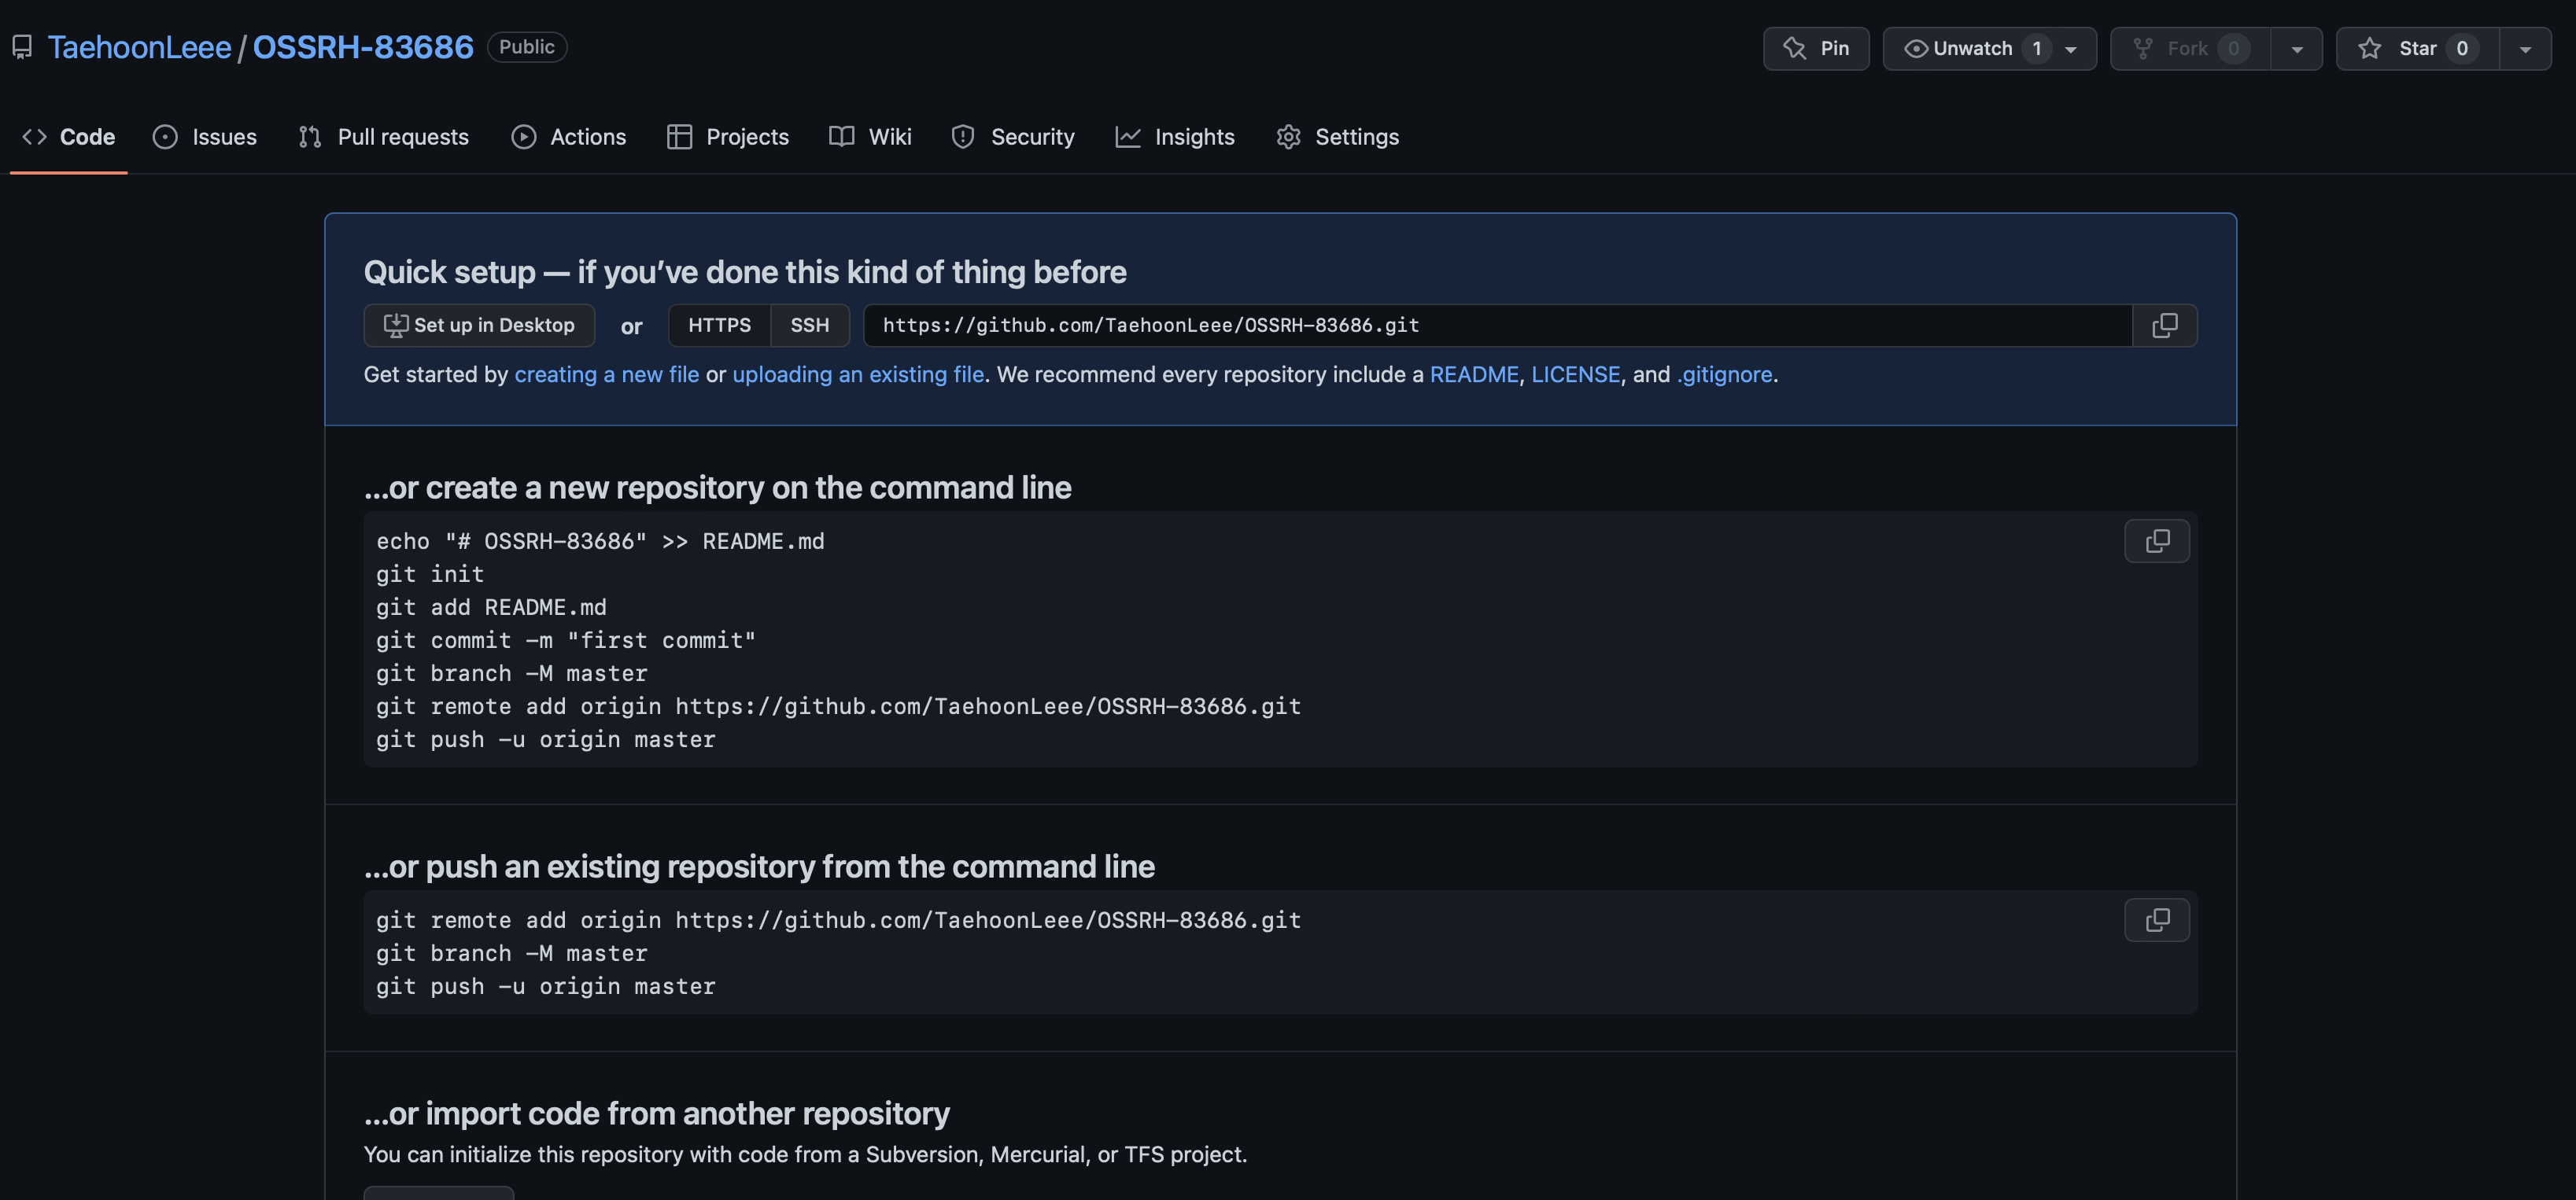Copy the clone URL to clipboard
This screenshot has height=1200, width=2576.
(x=2165, y=326)
